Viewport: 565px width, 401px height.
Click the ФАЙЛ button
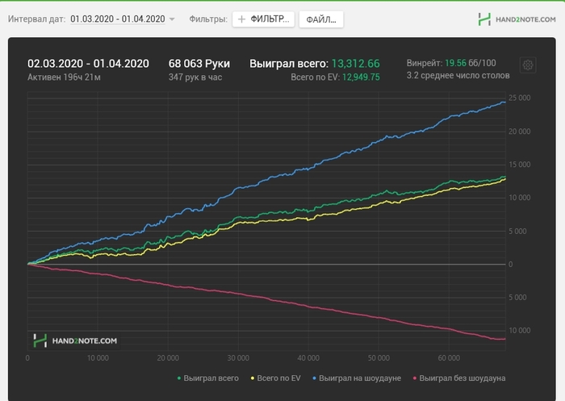tap(321, 19)
